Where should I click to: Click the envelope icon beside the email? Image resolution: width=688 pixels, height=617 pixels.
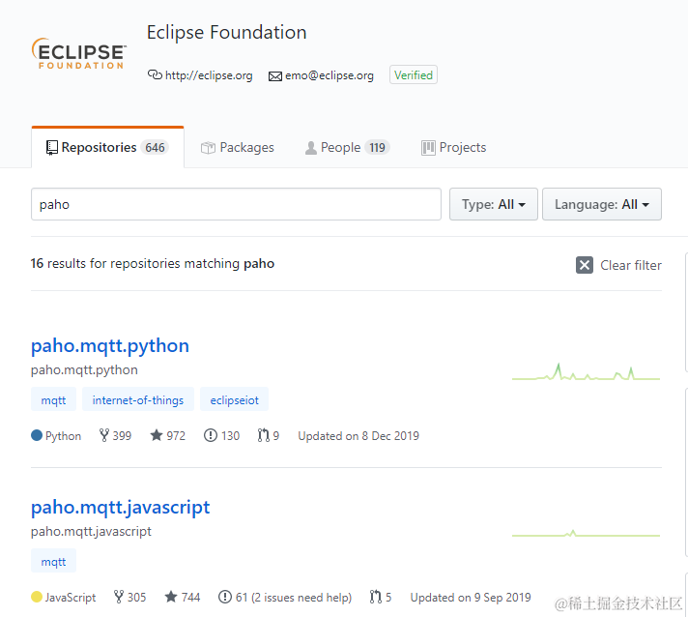[x=275, y=76]
